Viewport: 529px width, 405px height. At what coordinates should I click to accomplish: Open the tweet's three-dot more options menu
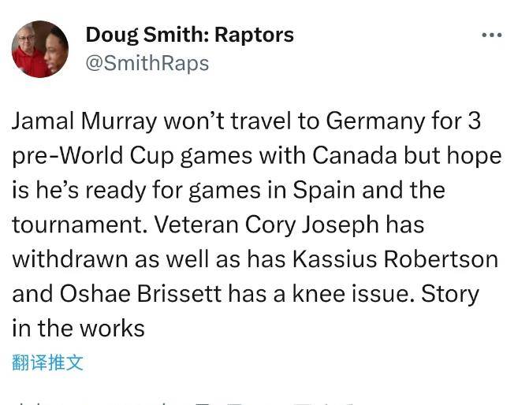click(x=491, y=35)
